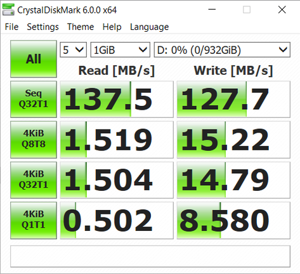This screenshot has height=274, width=300.
Task: Click the empty comment field at the bottom
Action: (150, 256)
